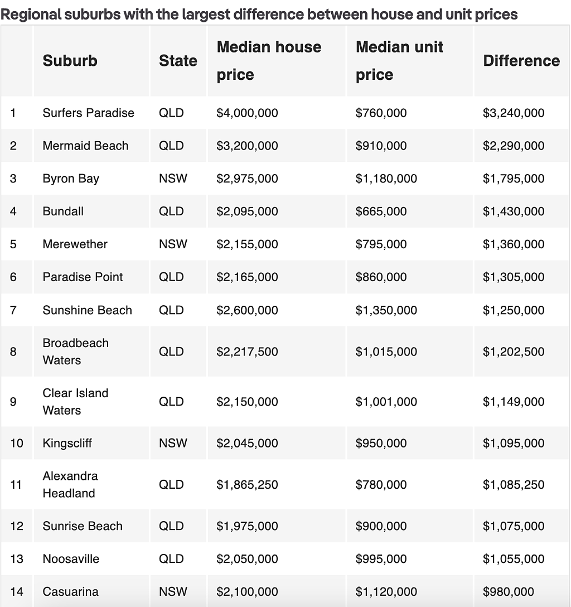This screenshot has height=607, width=571.
Task: Click Kingscliff's $2,045,000 house price
Action: point(247,443)
